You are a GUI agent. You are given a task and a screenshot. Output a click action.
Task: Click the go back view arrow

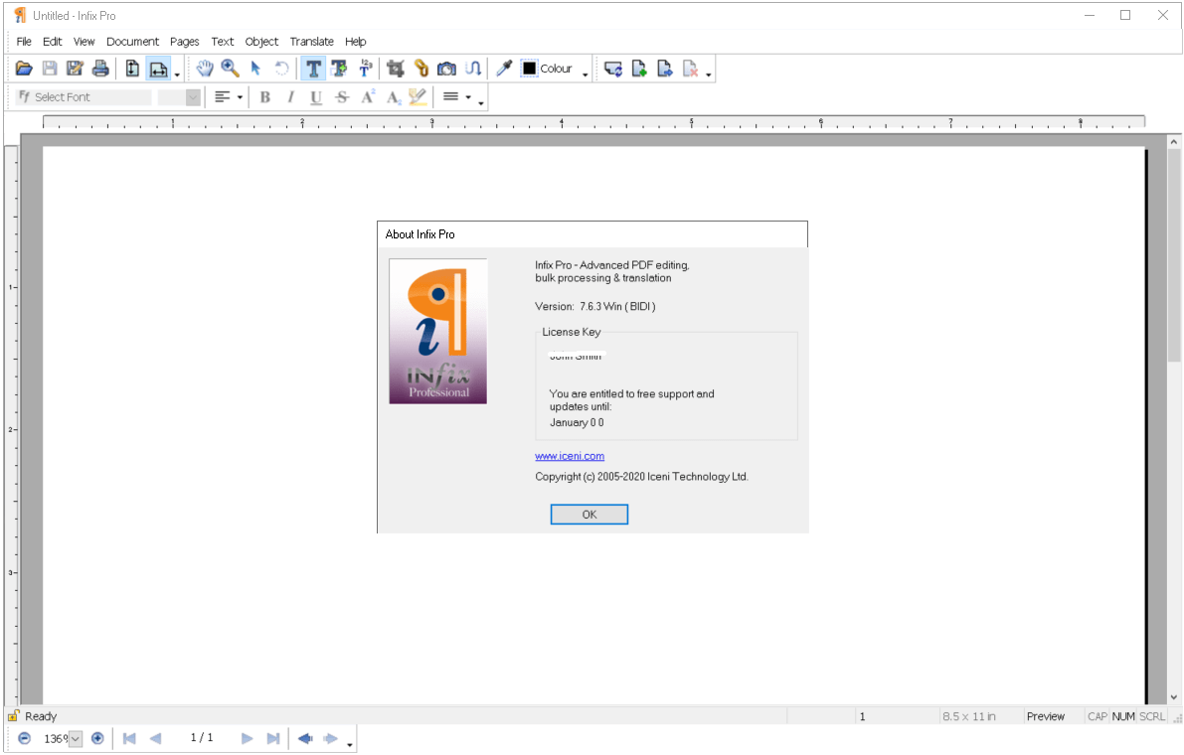tap(305, 738)
